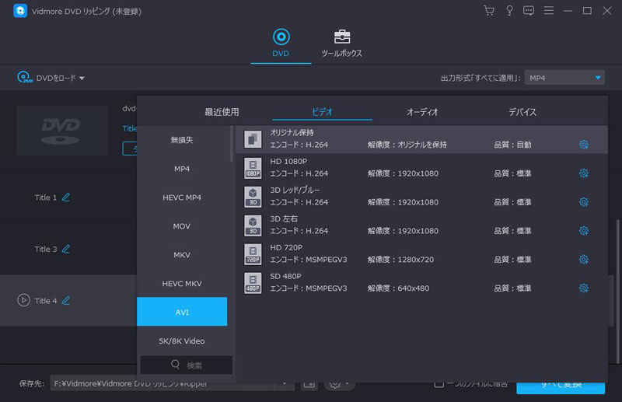
Task: Choose HEVC MKV format category
Action: coord(182,283)
